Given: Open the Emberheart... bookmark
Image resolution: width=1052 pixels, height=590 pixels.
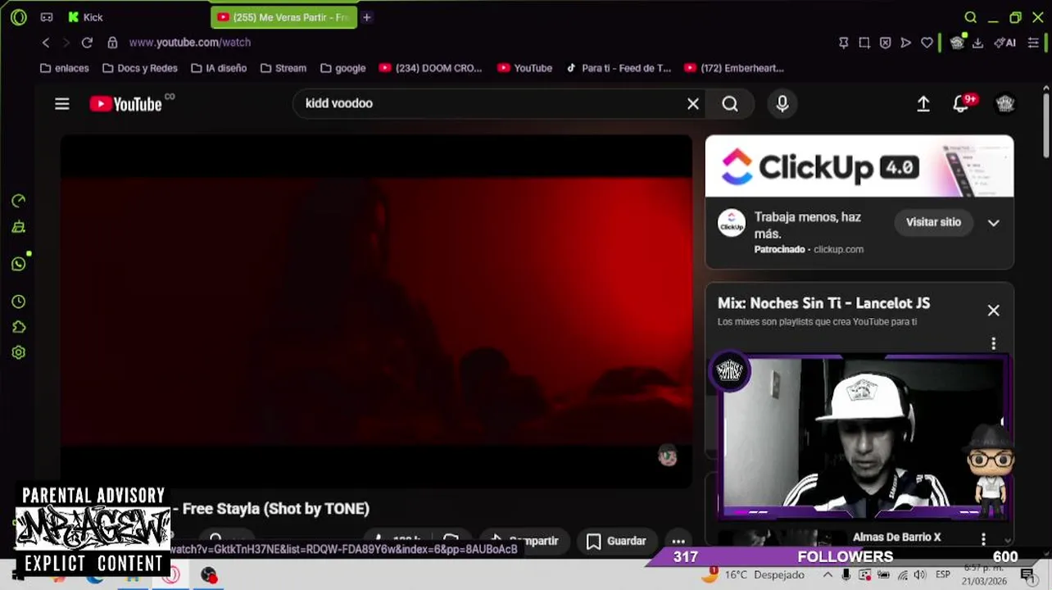Looking at the screenshot, I should pos(733,68).
